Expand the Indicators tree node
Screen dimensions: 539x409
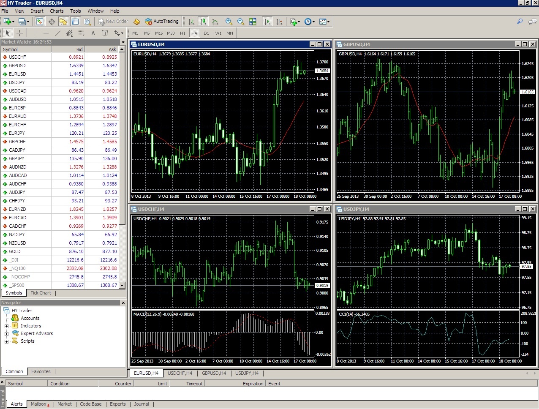[x=7, y=326]
